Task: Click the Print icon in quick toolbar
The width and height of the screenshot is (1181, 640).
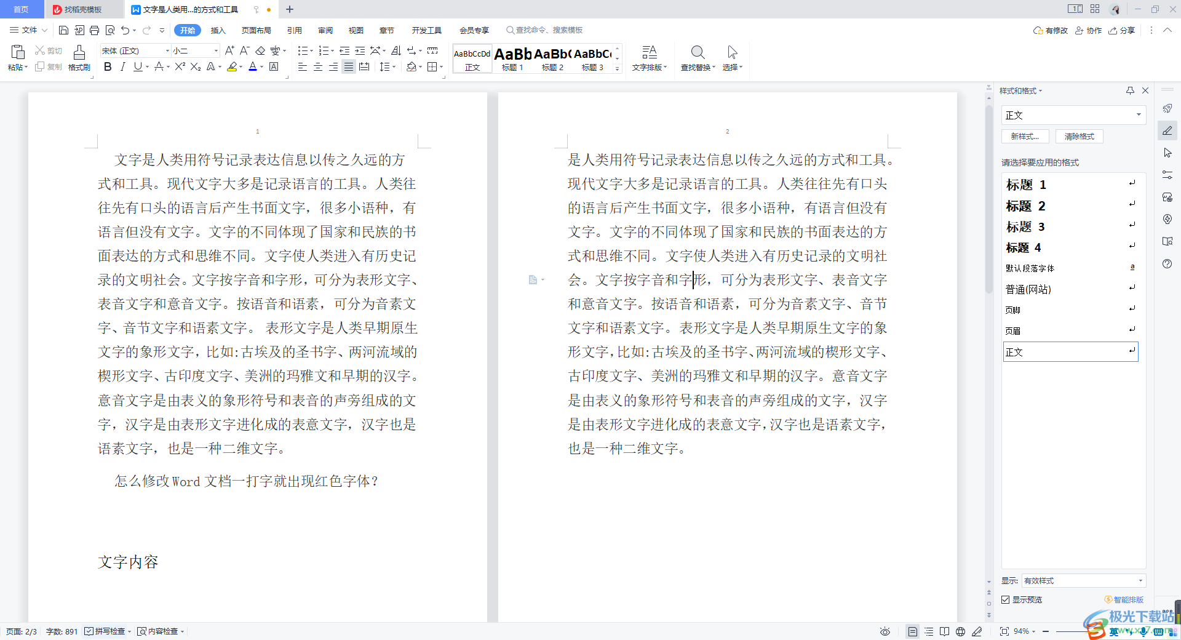Action: tap(94, 30)
